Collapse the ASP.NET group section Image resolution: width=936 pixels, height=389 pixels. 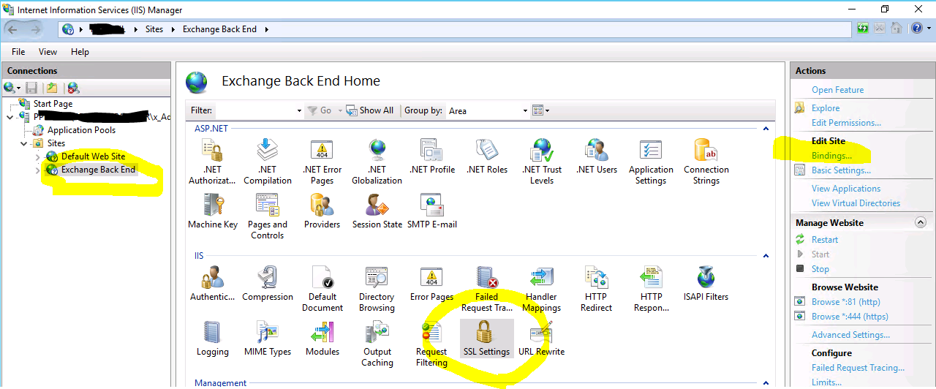[766, 129]
